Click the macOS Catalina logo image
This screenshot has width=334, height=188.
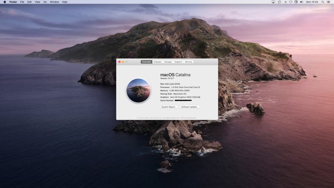click(138, 91)
